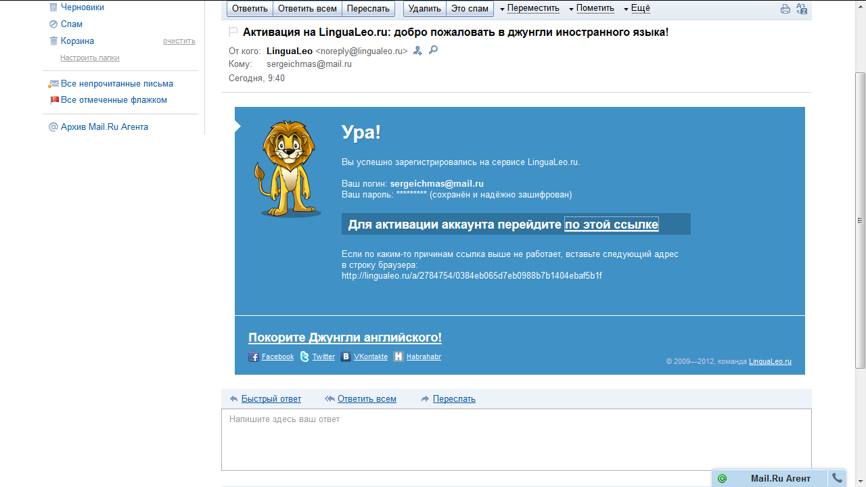Click the reply-all double arrow icon at bottom
Viewport: 866px width, 487px height.
point(329,398)
